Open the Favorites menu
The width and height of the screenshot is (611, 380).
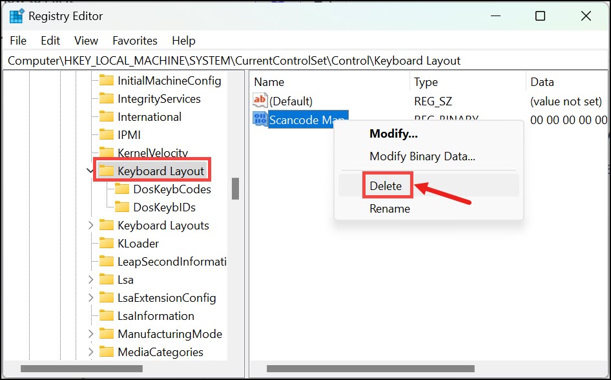pyautogui.click(x=135, y=41)
